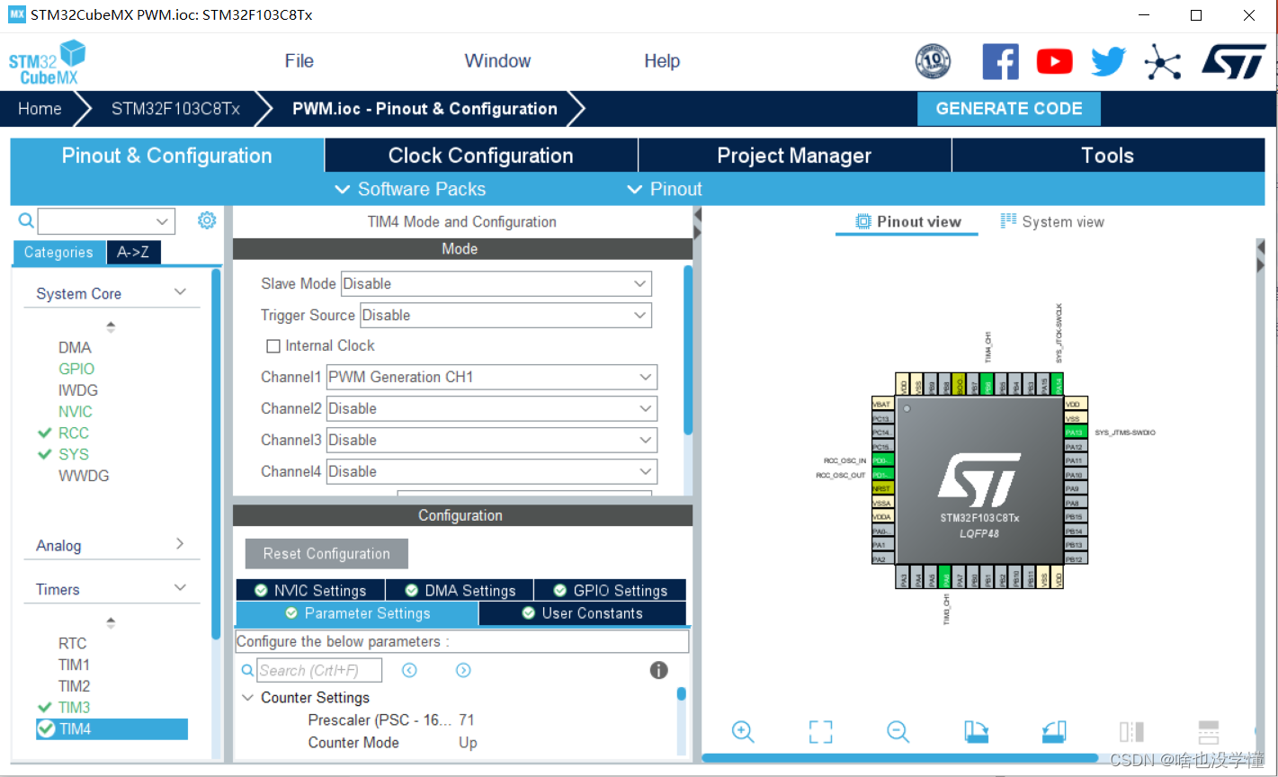This screenshot has width=1278, height=777.
Task: Open the DMA Settings tab
Action: (x=460, y=591)
